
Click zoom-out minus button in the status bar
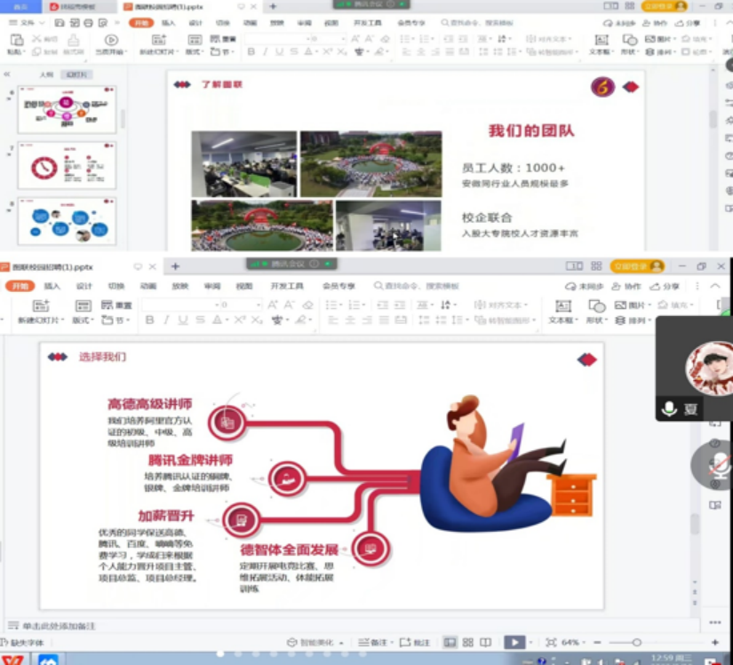pyautogui.click(x=597, y=643)
